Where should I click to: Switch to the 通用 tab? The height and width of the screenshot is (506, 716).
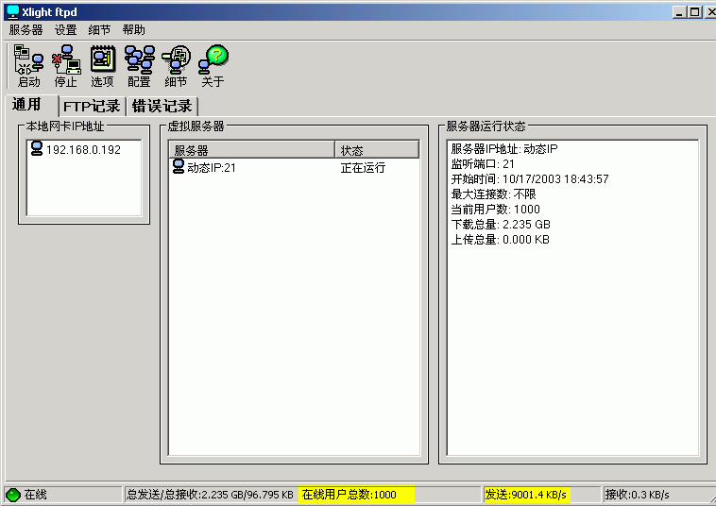pyautogui.click(x=31, y=105)
